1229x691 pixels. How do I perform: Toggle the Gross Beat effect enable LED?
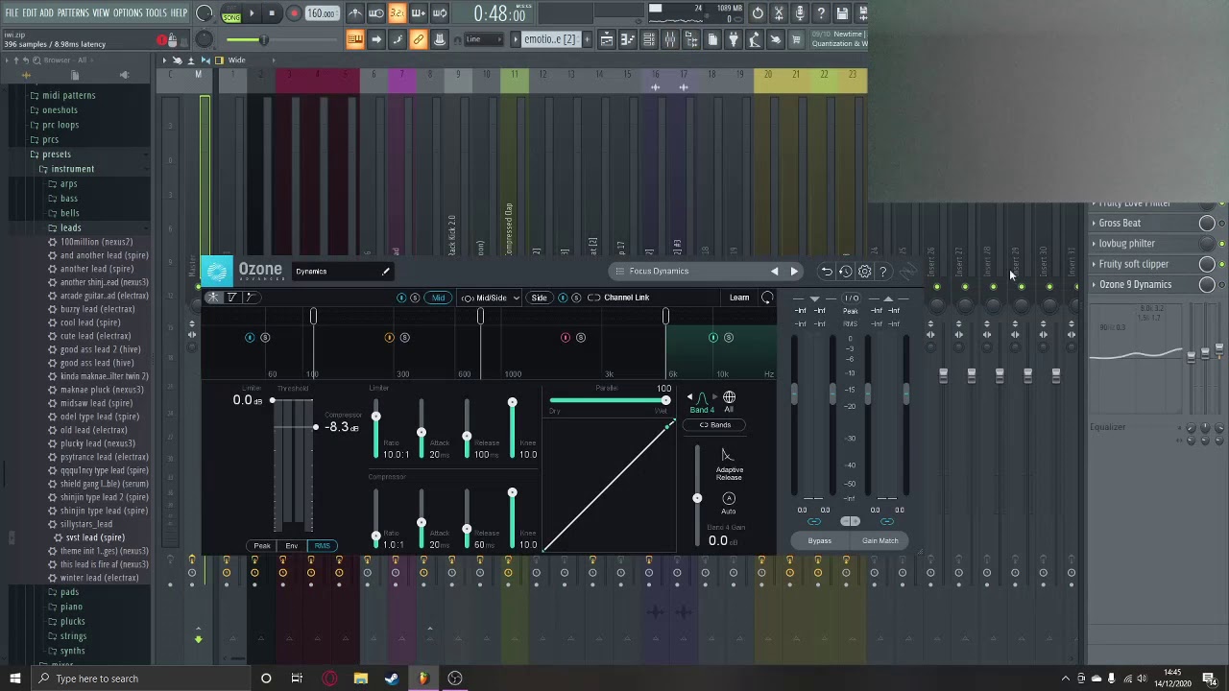click(x=1221, y=224)
